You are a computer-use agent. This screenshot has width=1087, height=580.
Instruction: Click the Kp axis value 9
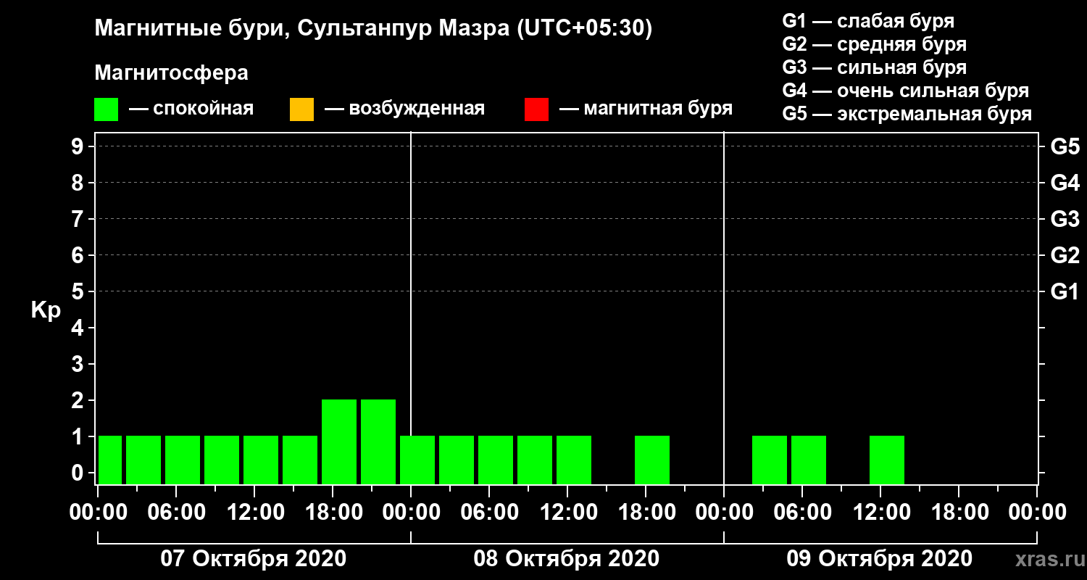click(79, 146)
